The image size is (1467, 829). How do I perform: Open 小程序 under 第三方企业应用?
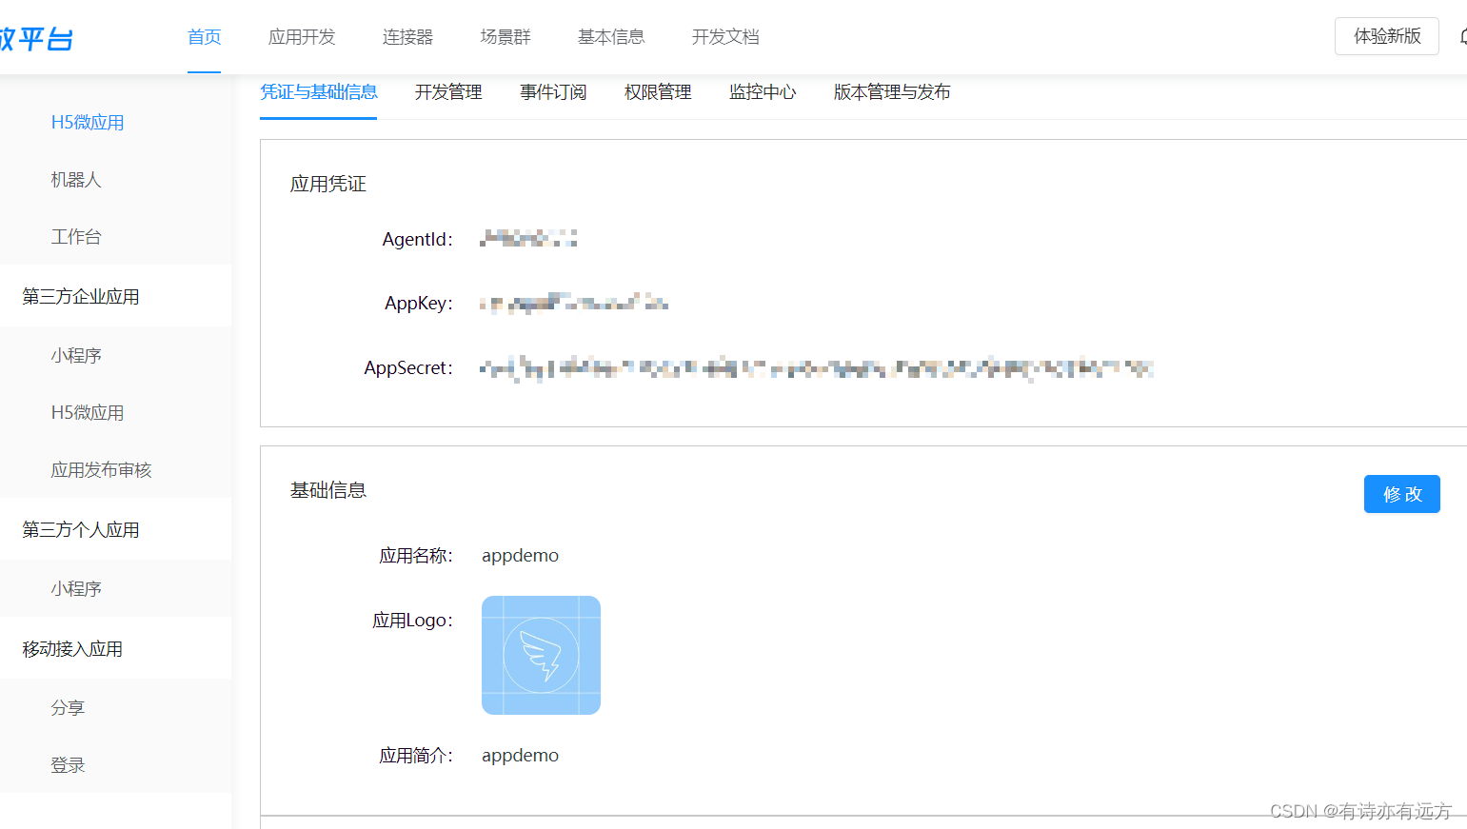point(76,356)
